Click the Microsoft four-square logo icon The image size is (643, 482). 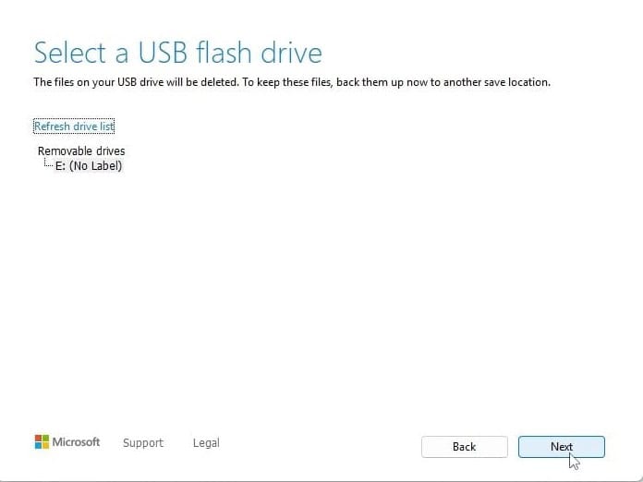42,442
